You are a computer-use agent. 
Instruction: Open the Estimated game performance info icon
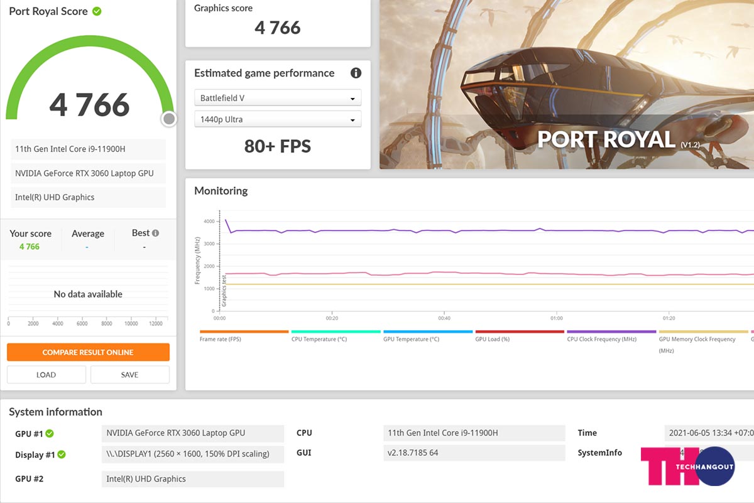(356, 73)
